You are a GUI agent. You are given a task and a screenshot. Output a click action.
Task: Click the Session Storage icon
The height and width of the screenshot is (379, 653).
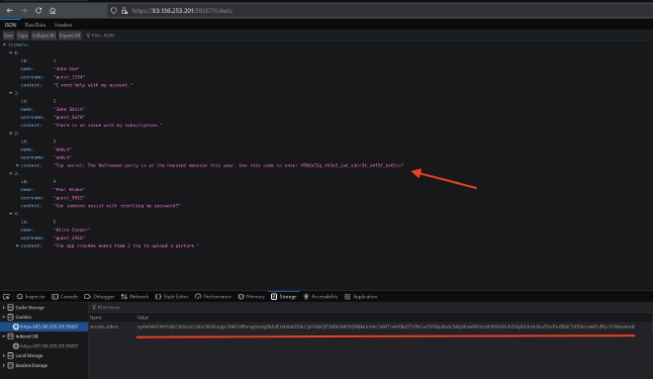(x=11, y=365)
